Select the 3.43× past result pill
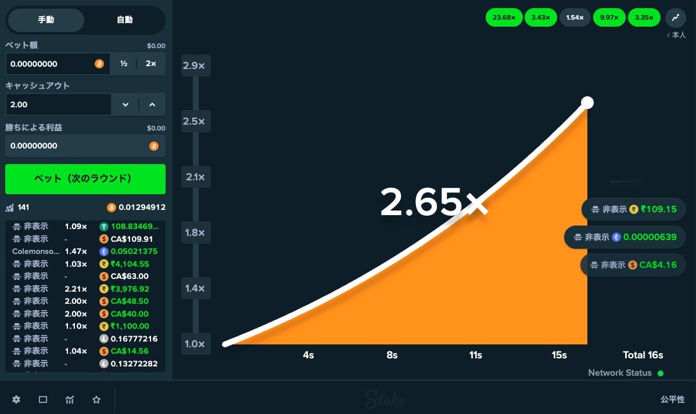The width and height of the screenshot is (696, 414). point(541,18)
